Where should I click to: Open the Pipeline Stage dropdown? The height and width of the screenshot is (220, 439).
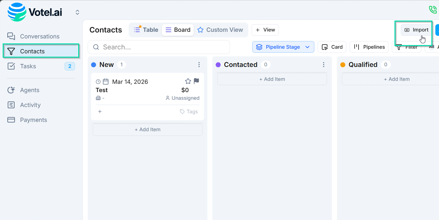[283, 47]
